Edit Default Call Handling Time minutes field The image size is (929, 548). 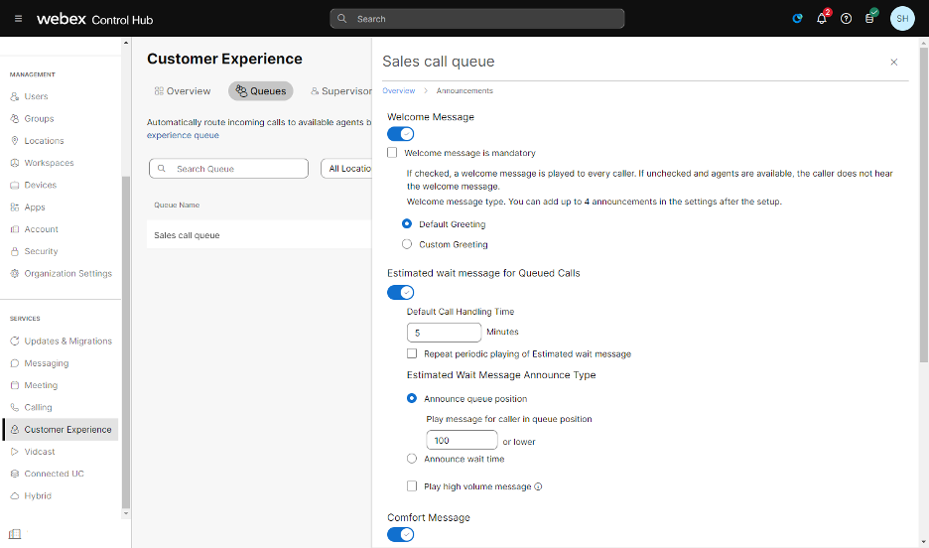coord(444,333)
